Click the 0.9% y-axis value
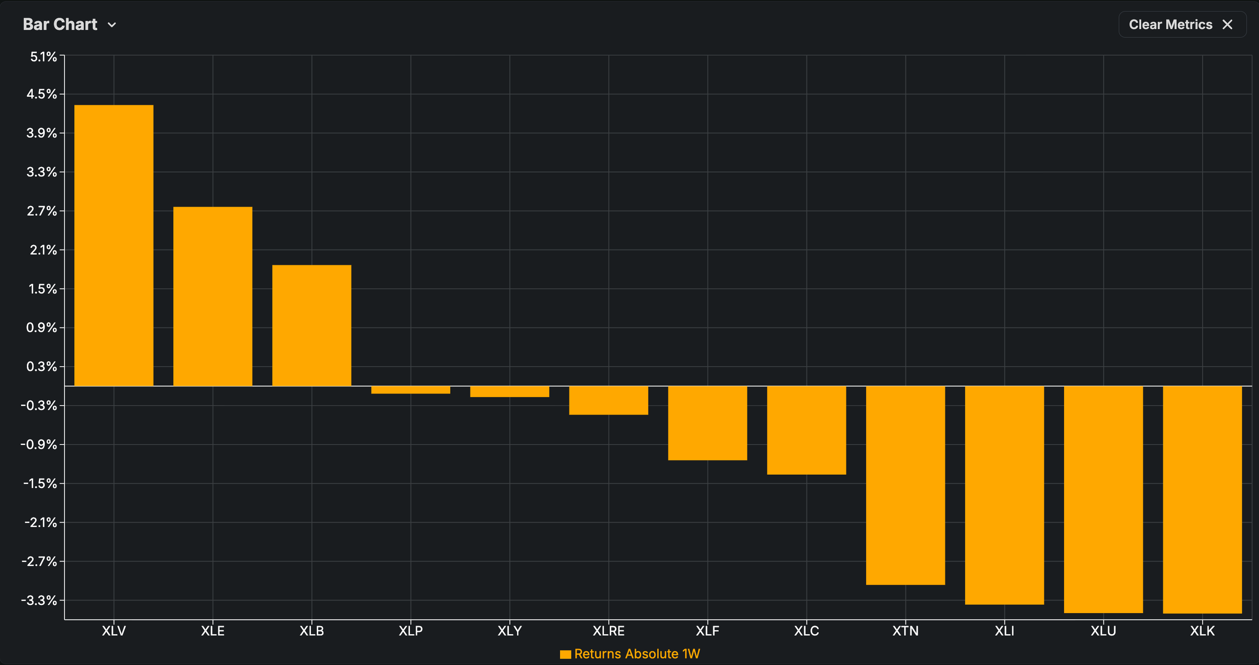Viewport: 1259px width, 665px height. click(42, 328)
